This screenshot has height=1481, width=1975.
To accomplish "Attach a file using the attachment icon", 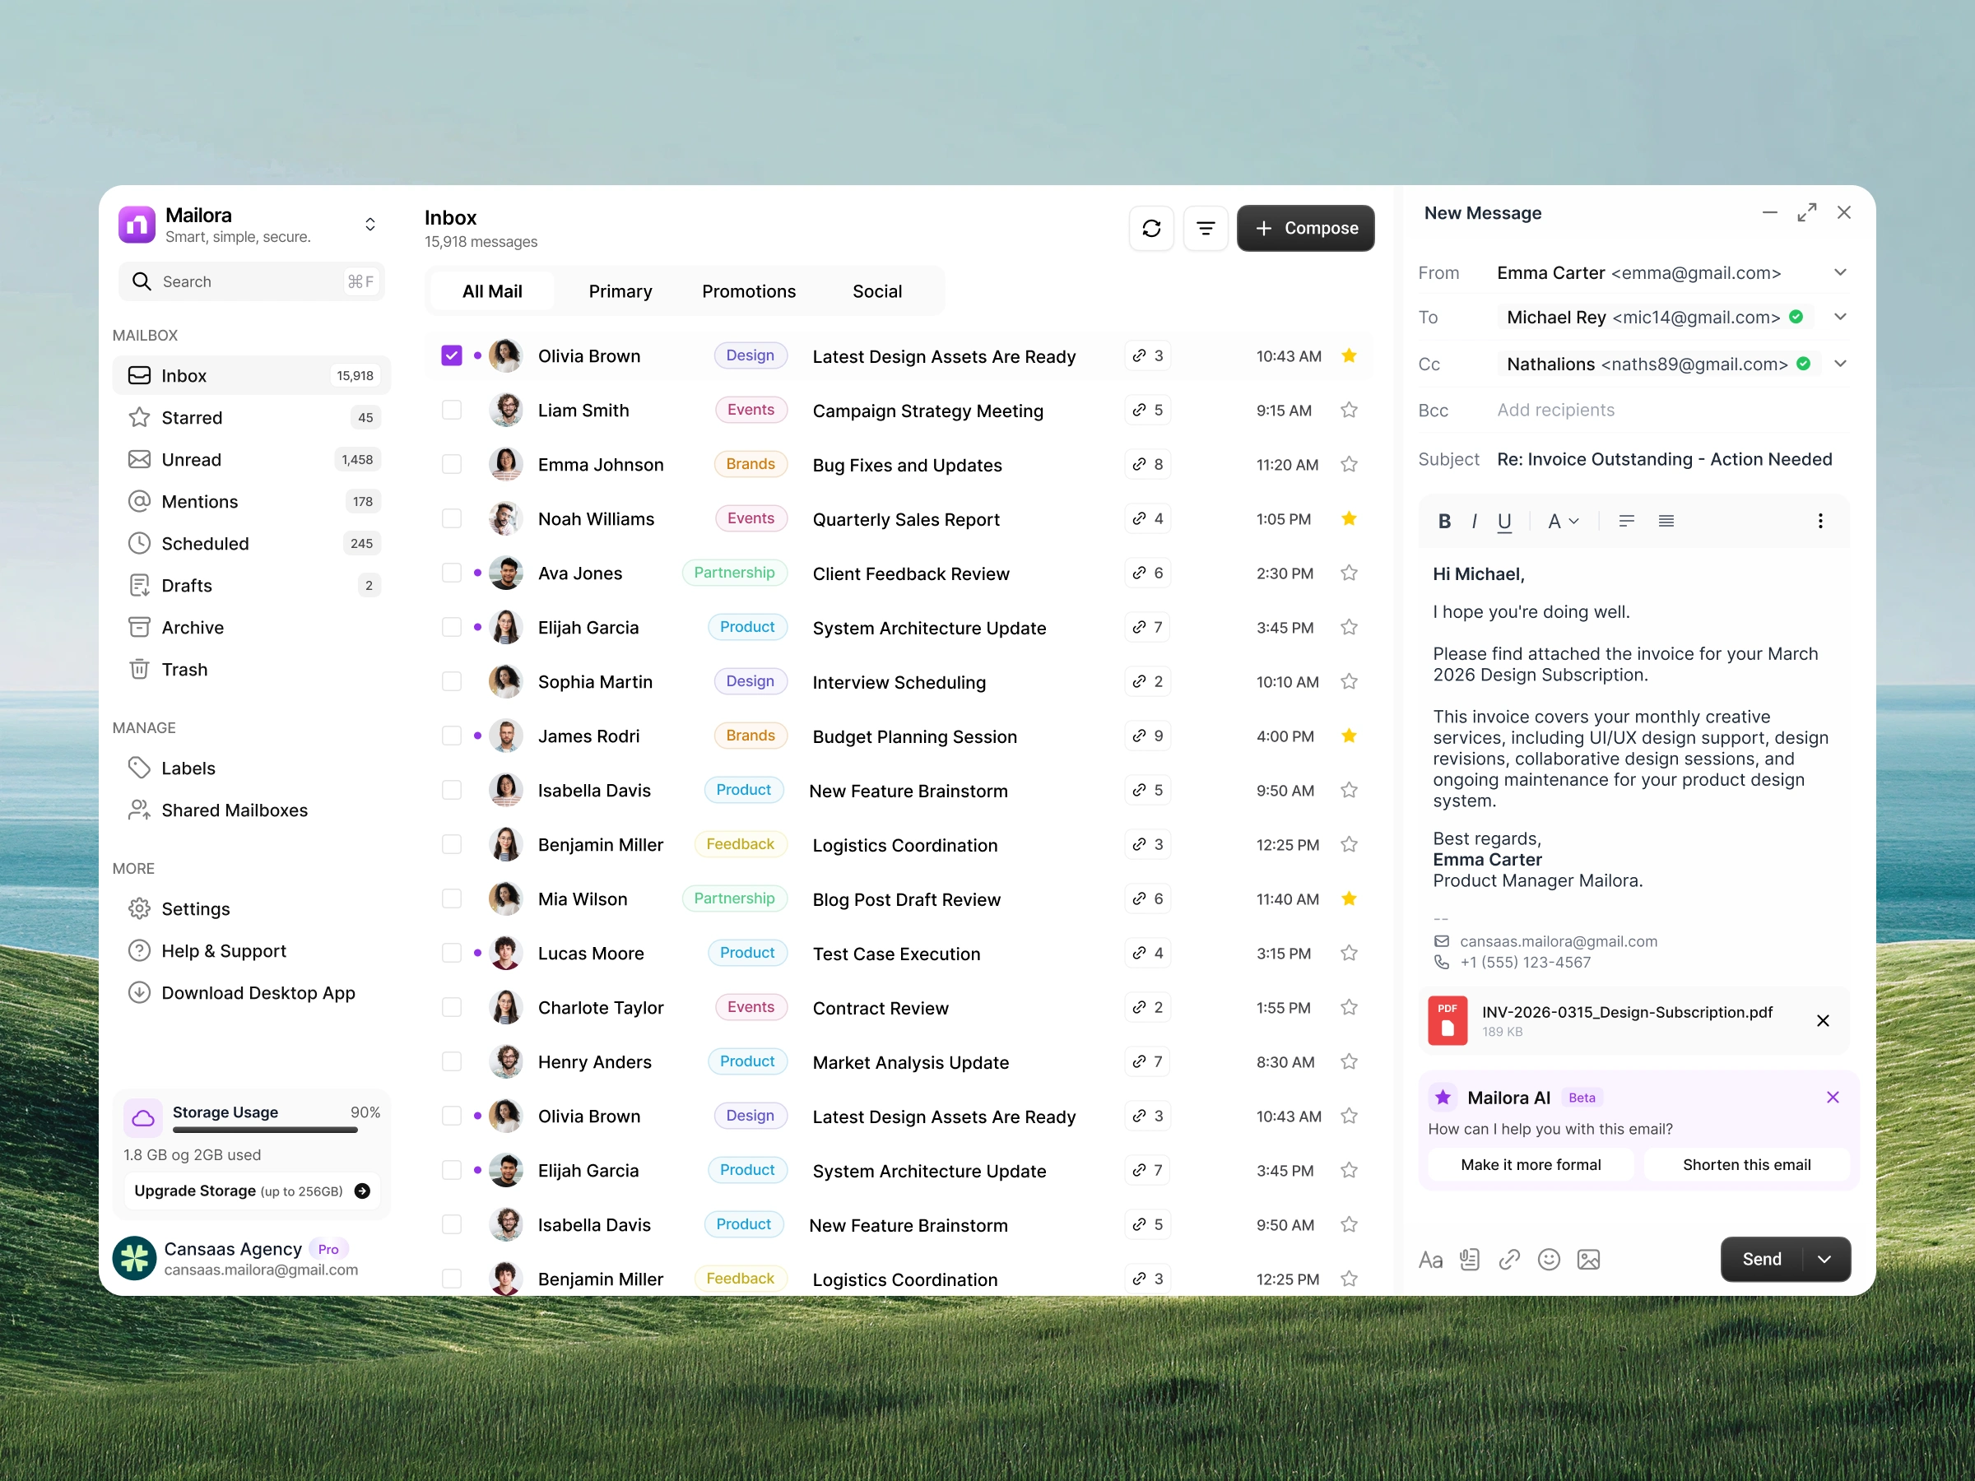I will (1470, 1260).
